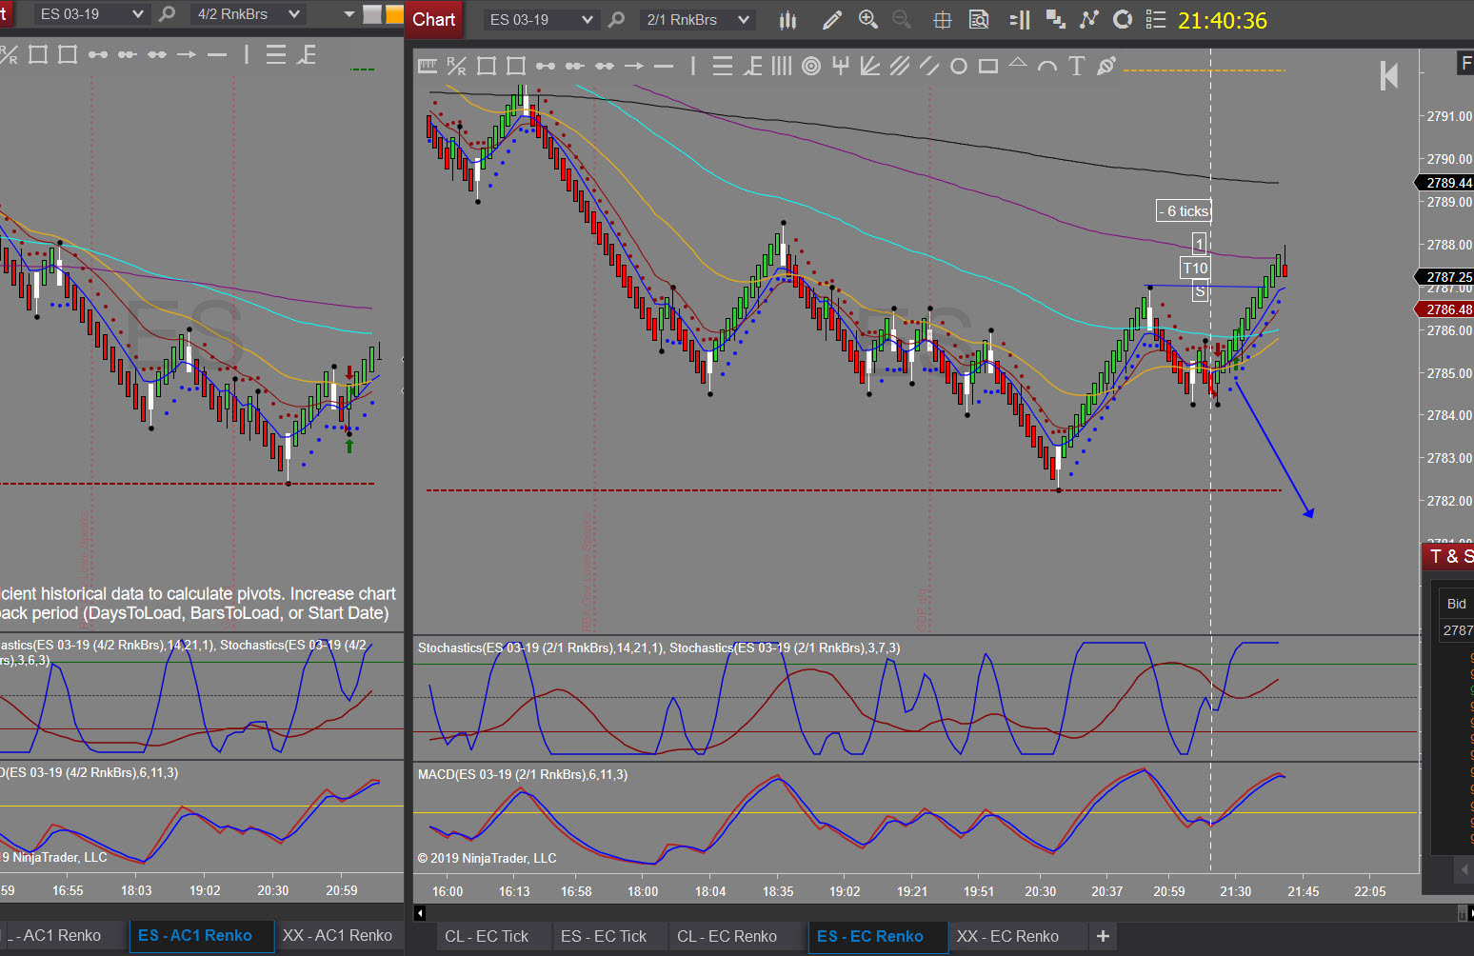The height and width of the screenshot is (956, 1474).
Task: Switch to XX - AC1 Renko tab
Action: [337, 936]
